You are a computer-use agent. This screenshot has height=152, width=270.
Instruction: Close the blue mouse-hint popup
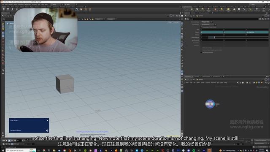[48, 120]
